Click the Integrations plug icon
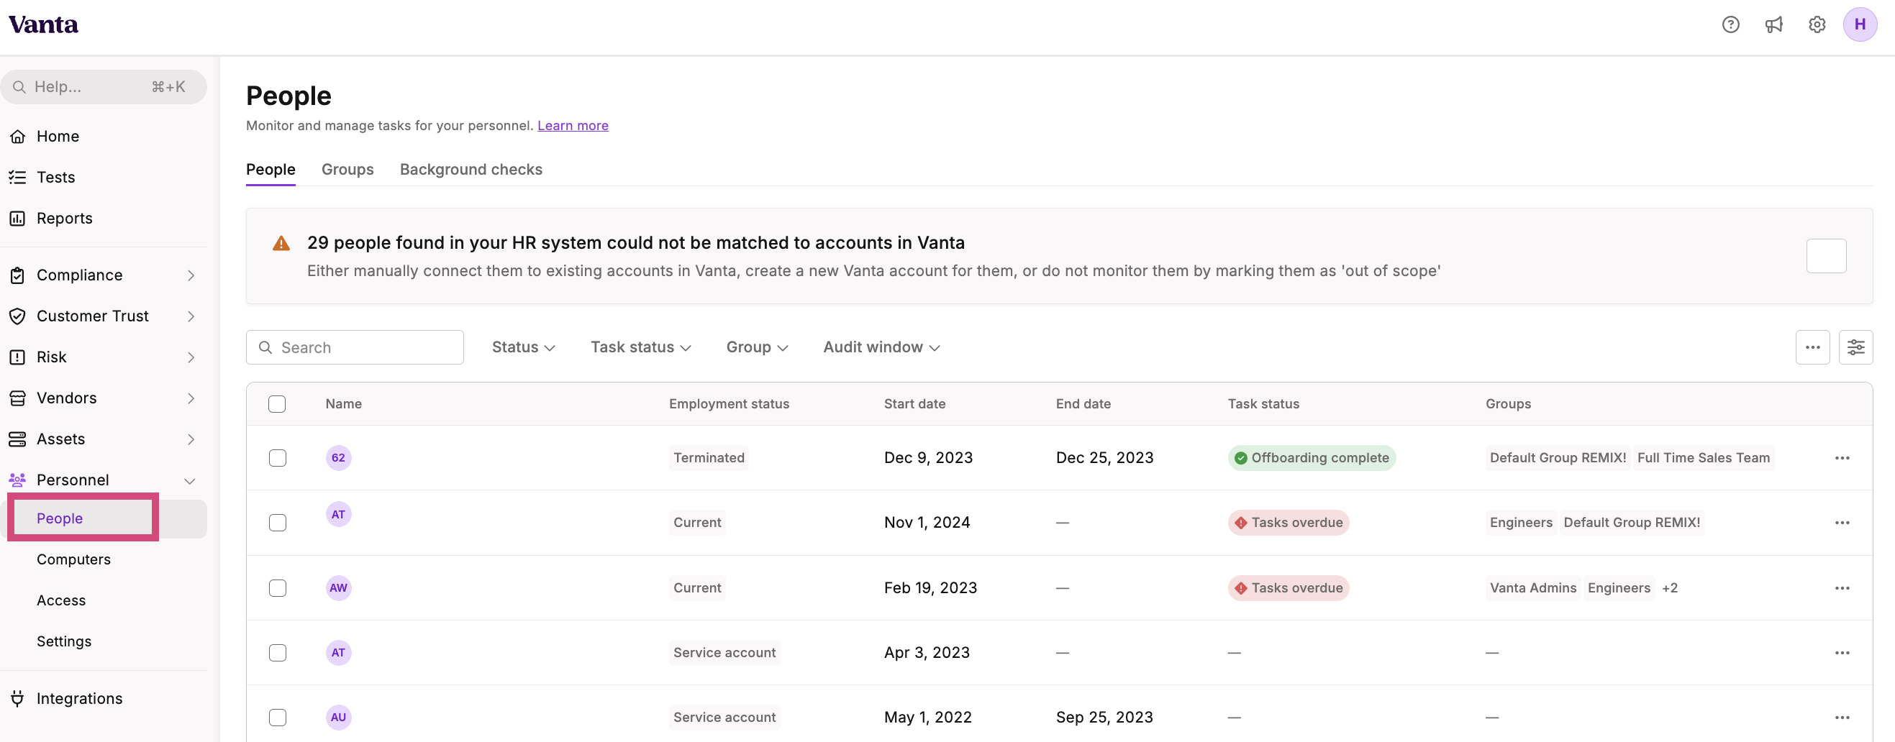Screen dimensions: 1895x742 click(x=18, y=699)
